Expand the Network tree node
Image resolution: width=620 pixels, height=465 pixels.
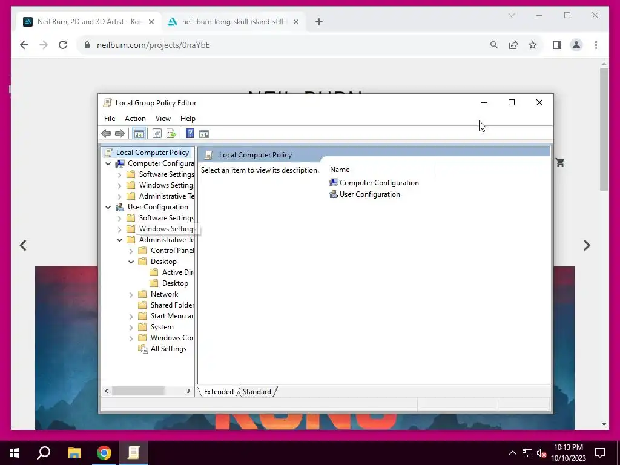click(131, 295)
